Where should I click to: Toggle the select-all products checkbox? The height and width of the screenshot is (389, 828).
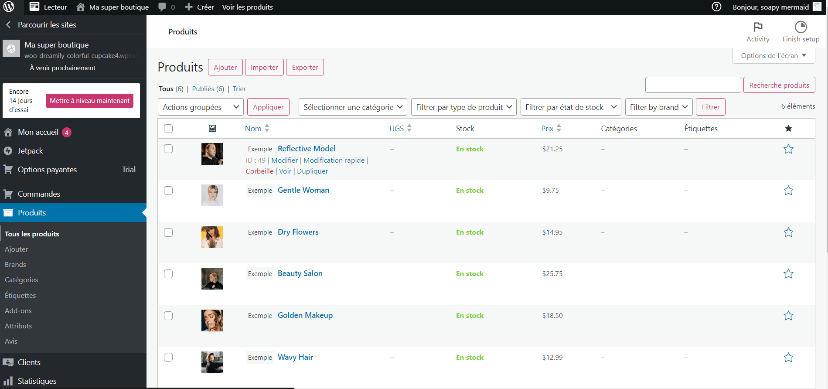[x=168, y=129]
